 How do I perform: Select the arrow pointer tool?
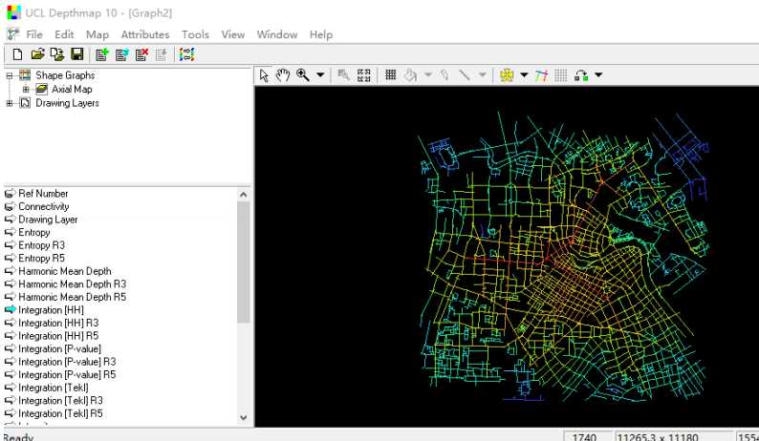(264, 75)
